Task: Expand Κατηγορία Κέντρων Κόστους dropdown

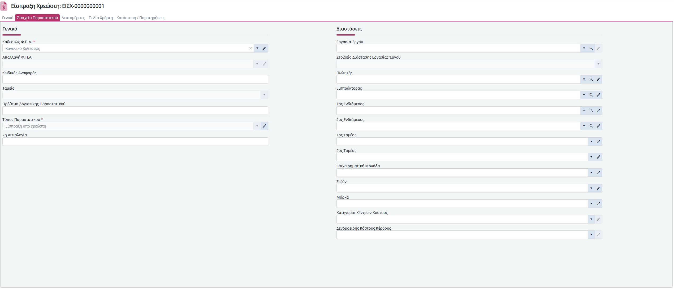Action: click(591, 219)
